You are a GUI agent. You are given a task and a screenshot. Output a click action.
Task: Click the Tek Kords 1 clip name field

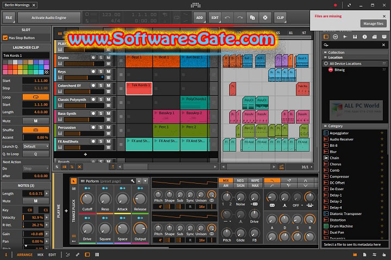(x=26, y=55)
